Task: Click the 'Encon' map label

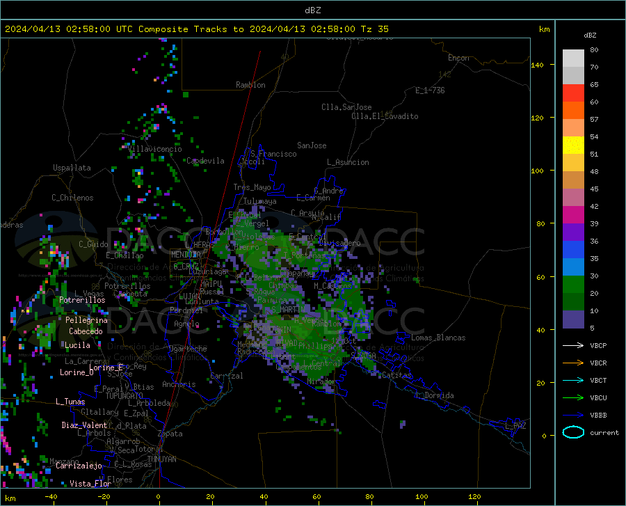Action: 458,58
